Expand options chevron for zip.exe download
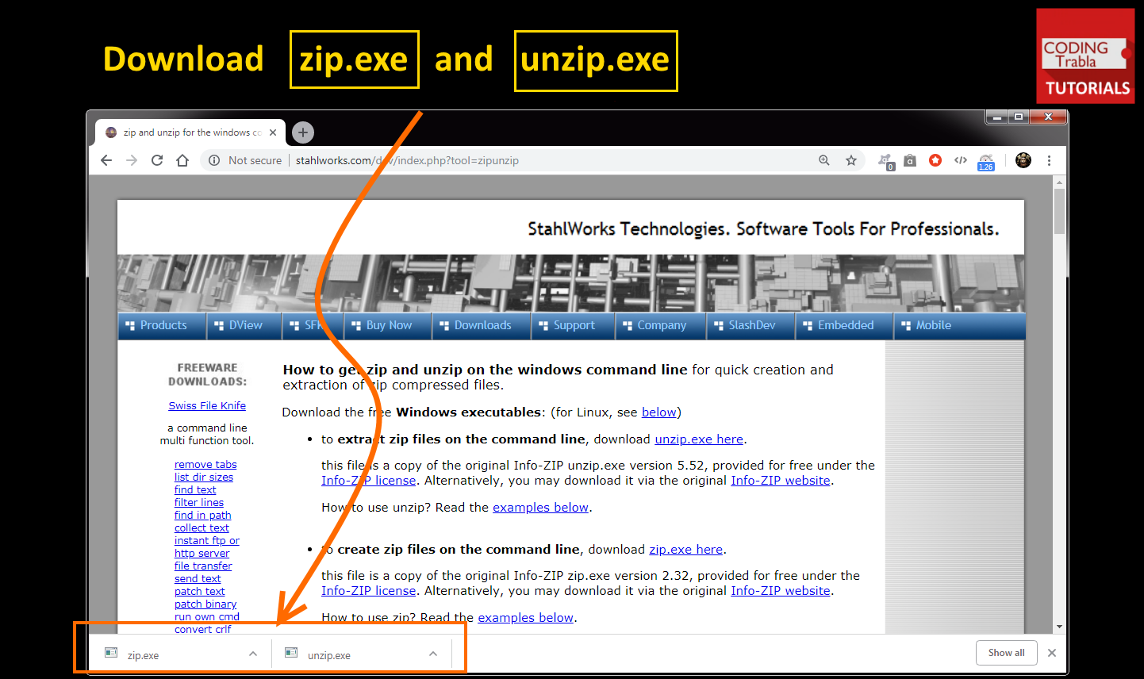 (253, 654)
